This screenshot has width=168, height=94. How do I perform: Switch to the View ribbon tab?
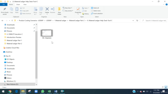25,4
